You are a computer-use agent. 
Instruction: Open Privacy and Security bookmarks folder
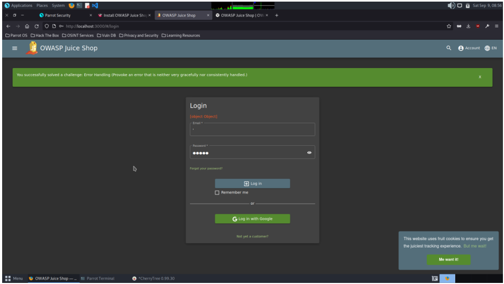138,35
